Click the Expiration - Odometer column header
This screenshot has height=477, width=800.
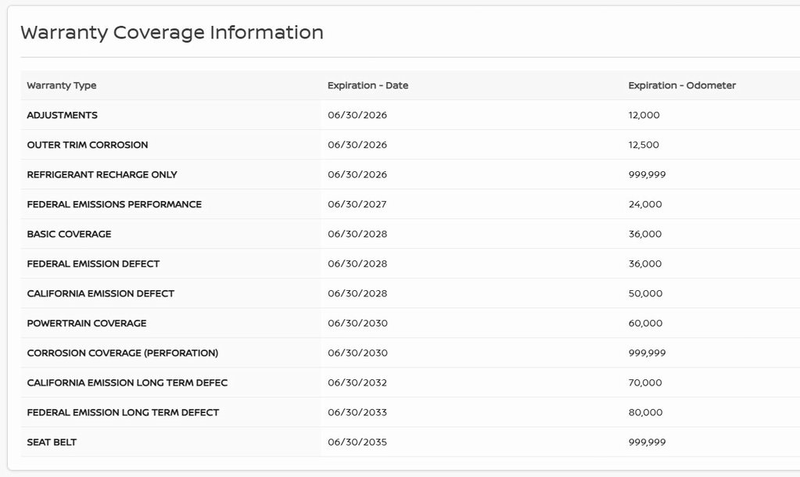(x=682, y=85)
